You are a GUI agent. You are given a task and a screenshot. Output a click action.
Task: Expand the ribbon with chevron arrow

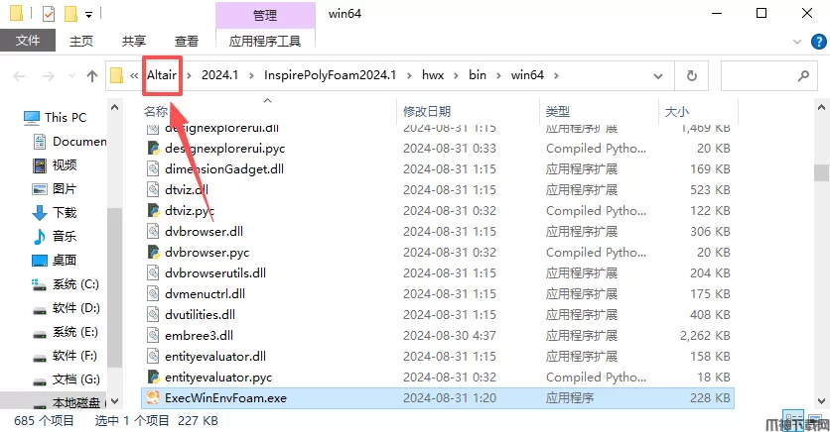coord(796,42)
